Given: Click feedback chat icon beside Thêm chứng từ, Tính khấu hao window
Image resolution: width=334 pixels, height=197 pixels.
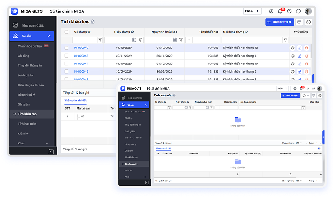Looking at the screenshot, I should click(x=299, y=22).
